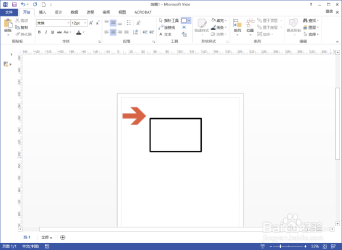Toggle underline formatting

coord(53,32)
